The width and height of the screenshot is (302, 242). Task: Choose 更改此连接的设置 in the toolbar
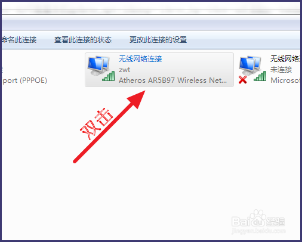[158, 40]
